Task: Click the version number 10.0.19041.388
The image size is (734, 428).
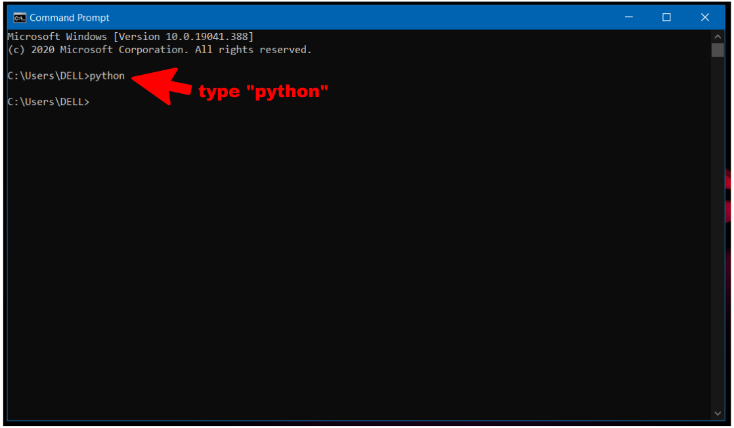Action: point(207,37)
